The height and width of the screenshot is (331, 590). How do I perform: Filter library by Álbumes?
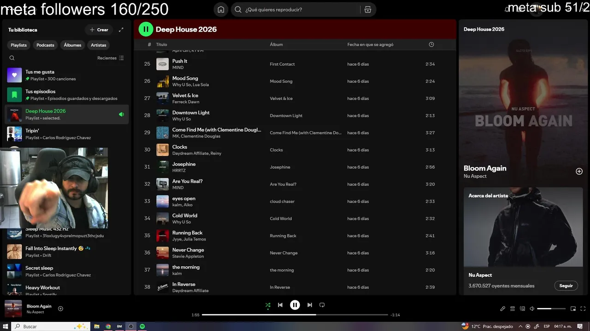point(72,45)
